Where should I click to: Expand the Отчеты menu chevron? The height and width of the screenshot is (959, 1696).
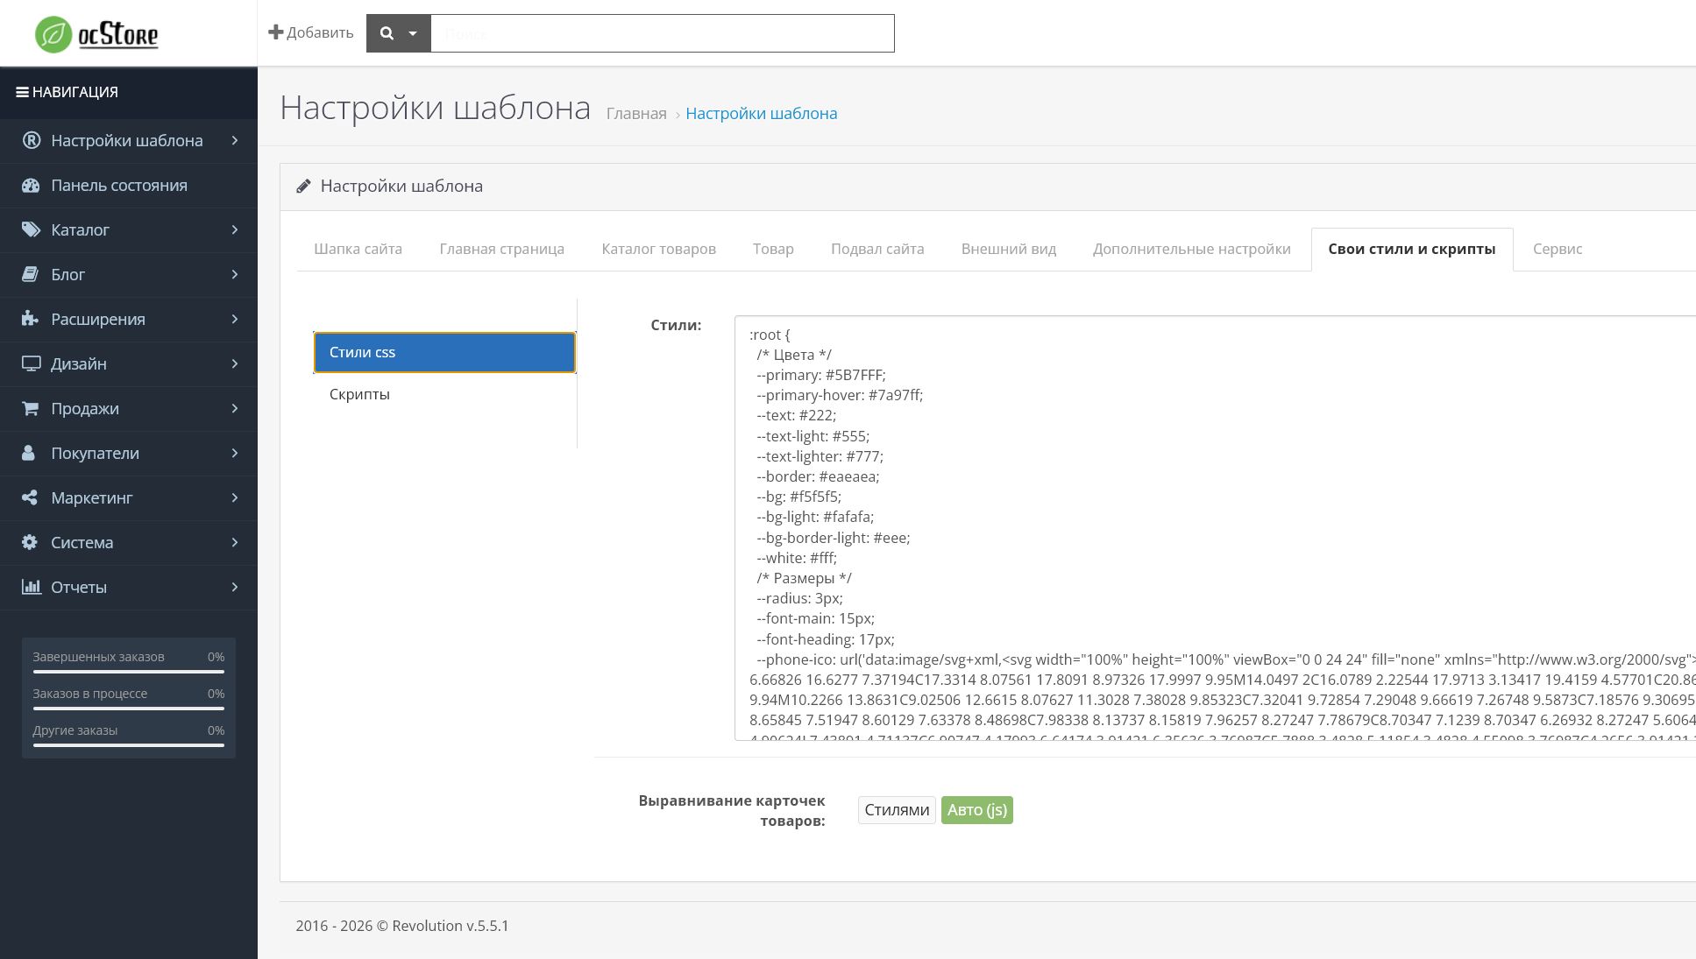pos(235,587)
